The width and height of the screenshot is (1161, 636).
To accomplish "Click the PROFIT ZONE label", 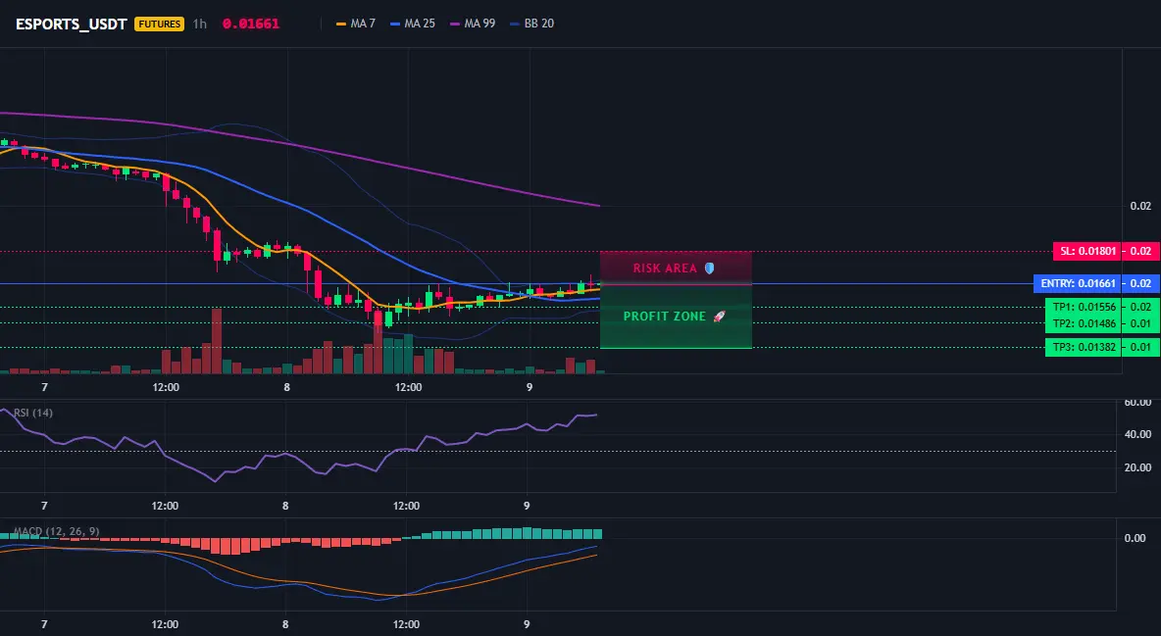I will [665, 317].
